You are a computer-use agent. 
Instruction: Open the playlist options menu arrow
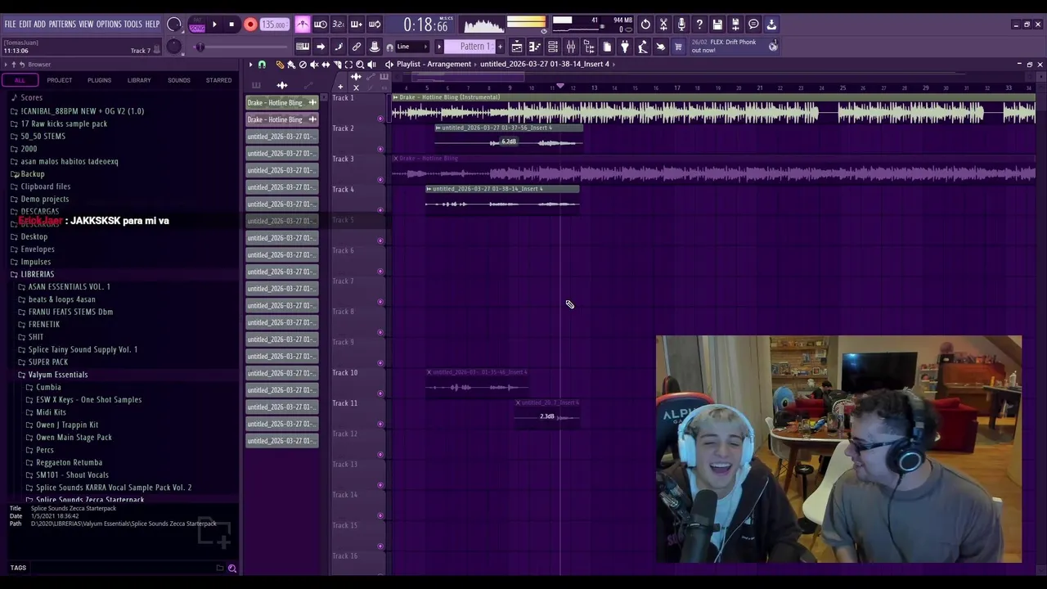250,65
